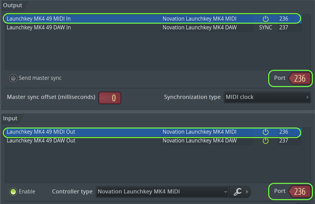The width and height of the screenshot is (315, 204).
Task: Toggle power icon for Launchkey MK4 49 MIDI In
Action: click(x=265, y=19)
